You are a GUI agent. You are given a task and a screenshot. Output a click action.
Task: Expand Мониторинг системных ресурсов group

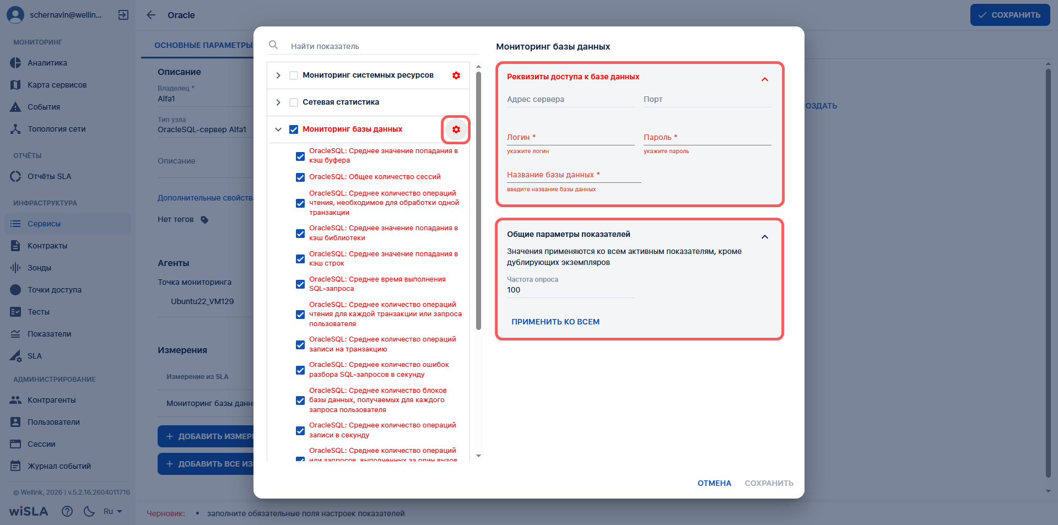pyautogui.click(x=278, y=75)
